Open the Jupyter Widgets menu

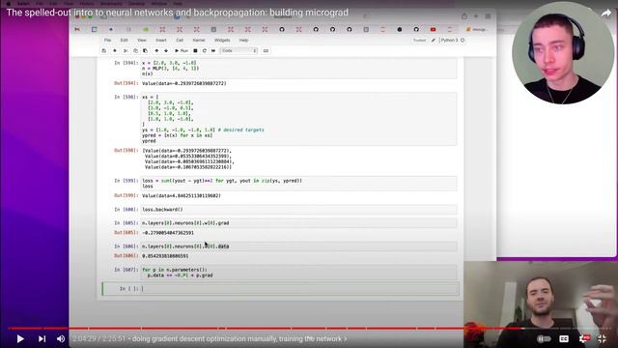point(222,41)
